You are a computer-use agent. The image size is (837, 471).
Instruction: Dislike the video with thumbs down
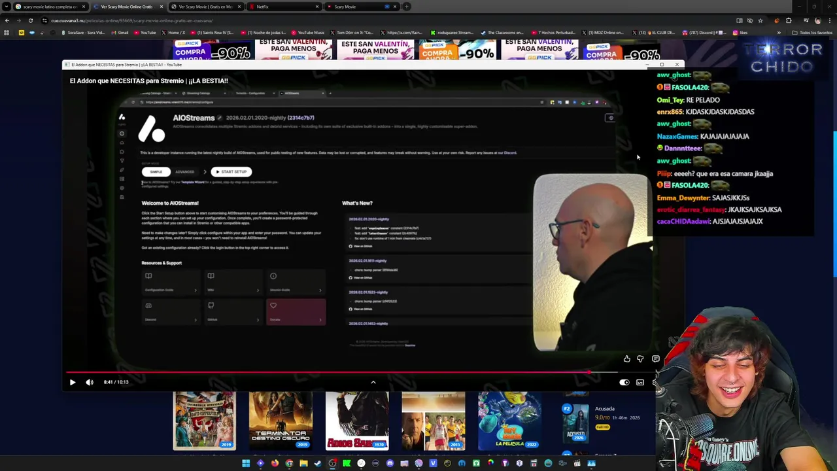[x=640, y=358]
